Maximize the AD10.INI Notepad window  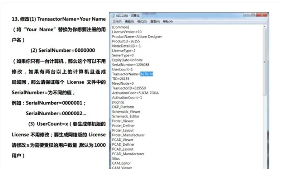tap(253, 15)
